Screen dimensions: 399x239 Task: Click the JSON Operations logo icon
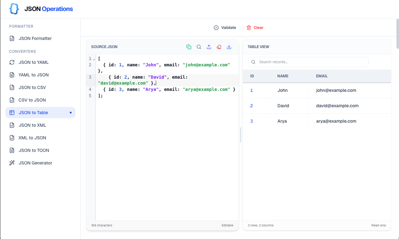[x=14, y=8]
